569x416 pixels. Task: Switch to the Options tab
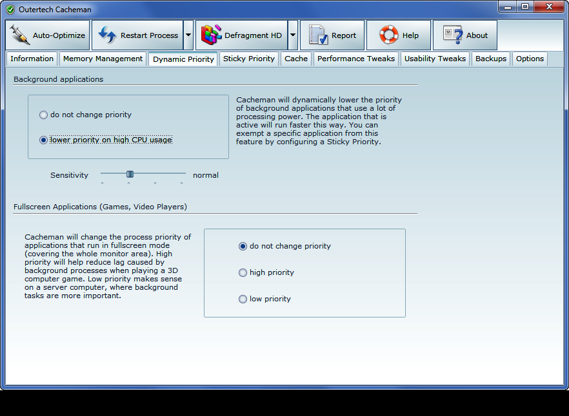pyautogui.click(x=530, y=59)
